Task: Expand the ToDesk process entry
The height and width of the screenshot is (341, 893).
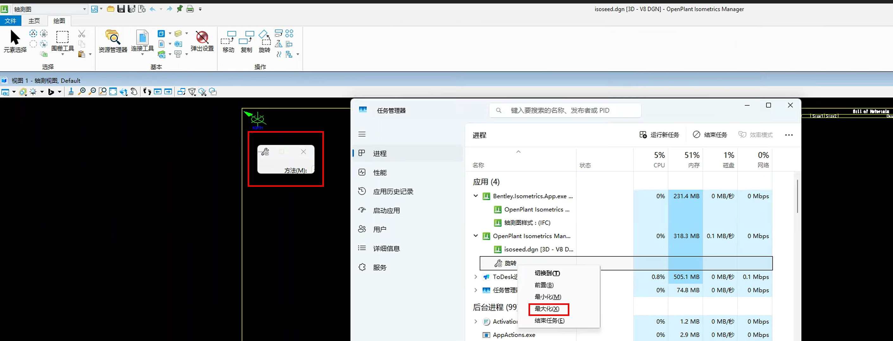Action: click(x=476, y=276)
